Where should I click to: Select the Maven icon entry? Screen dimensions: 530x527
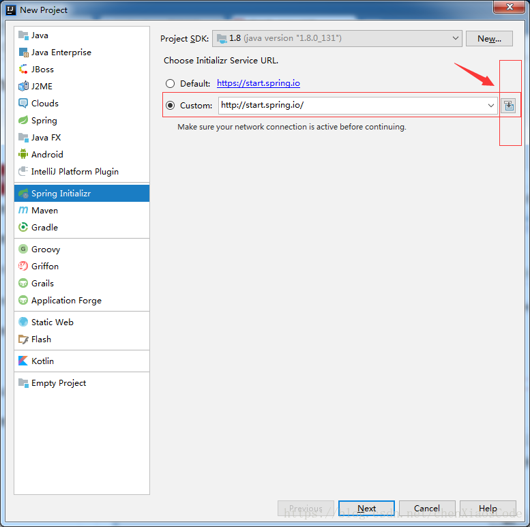click(x=23, y=210)
